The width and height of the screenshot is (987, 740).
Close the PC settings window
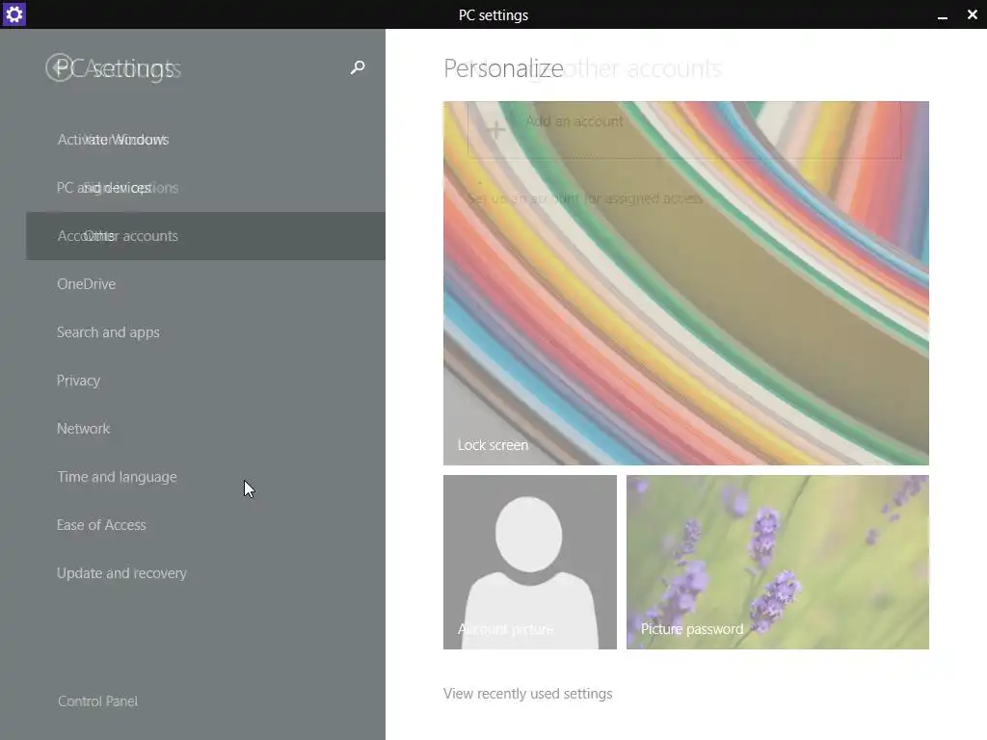point(972,14)
